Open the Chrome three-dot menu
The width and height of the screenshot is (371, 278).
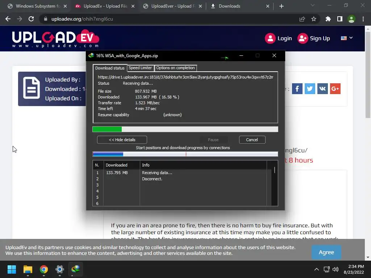363,19
